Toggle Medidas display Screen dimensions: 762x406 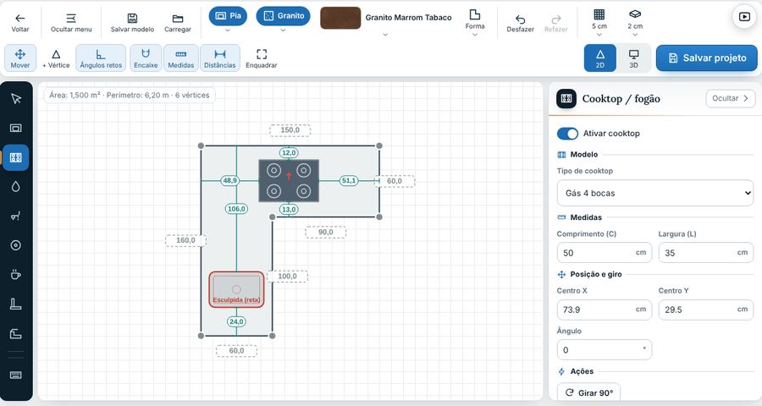(x=181, y=58)
